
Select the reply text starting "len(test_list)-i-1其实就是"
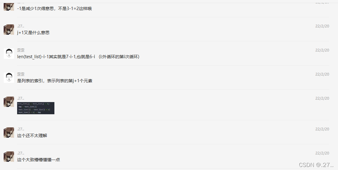tap(78, 57)
